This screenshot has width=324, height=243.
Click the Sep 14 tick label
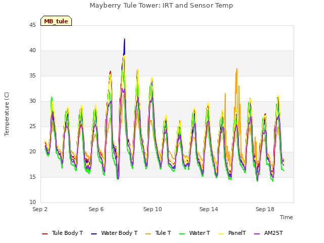click(209, 209)
